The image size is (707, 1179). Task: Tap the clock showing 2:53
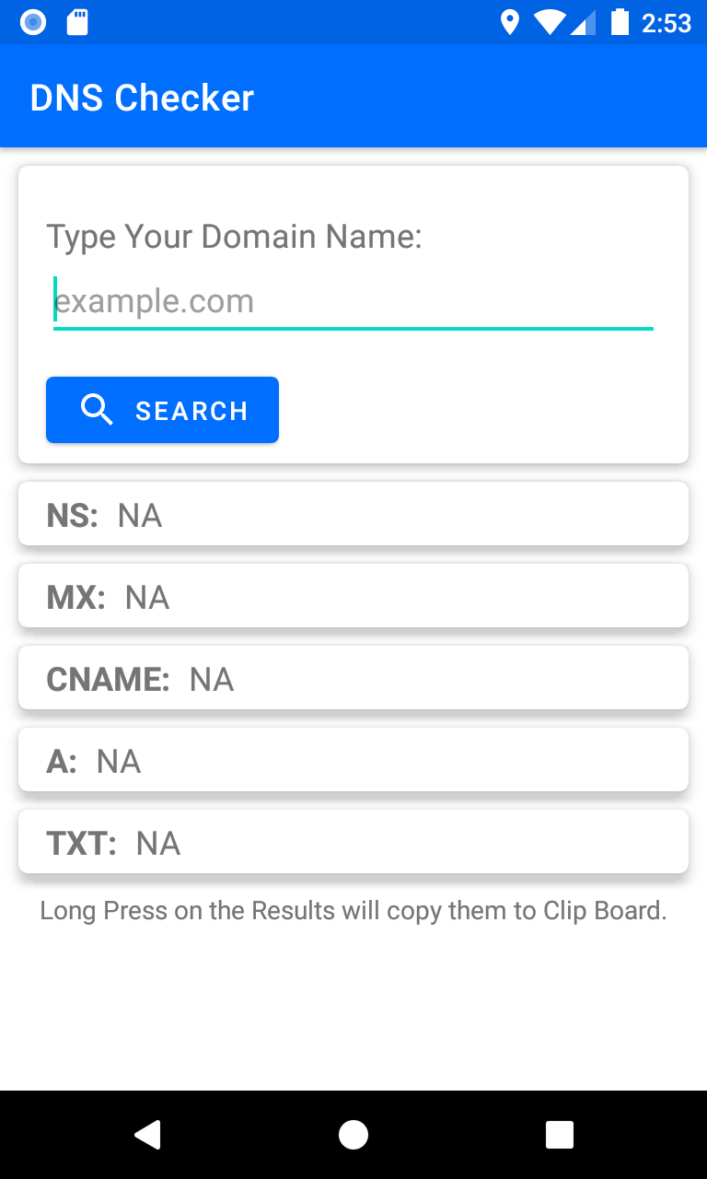pos(666,23)
